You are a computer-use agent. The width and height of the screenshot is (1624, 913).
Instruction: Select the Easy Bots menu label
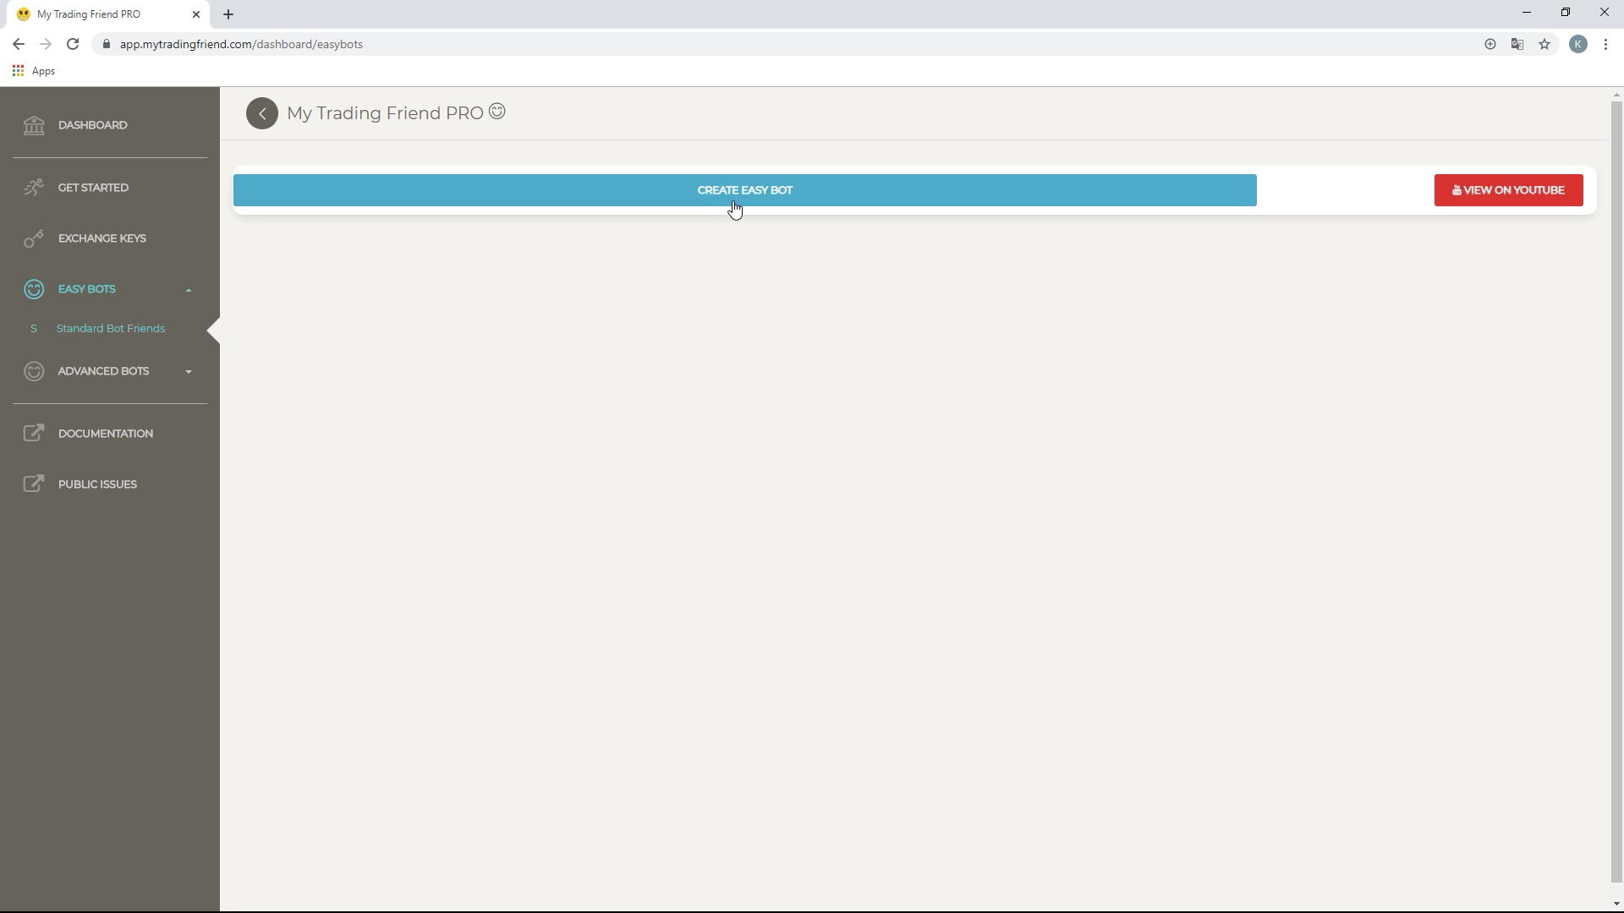86,289
